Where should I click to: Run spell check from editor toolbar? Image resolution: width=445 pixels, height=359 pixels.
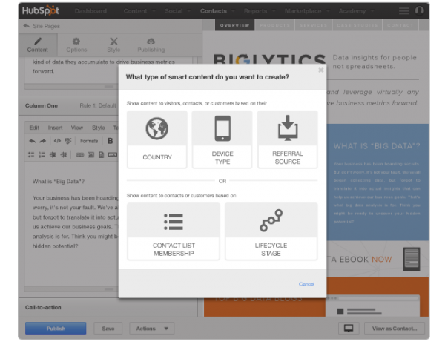68,141
